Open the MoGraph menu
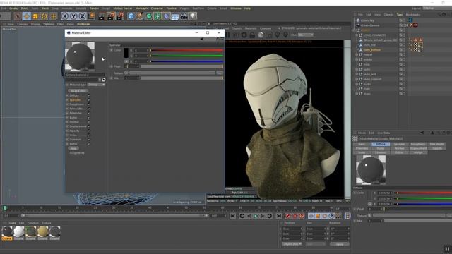 point(141,8)
